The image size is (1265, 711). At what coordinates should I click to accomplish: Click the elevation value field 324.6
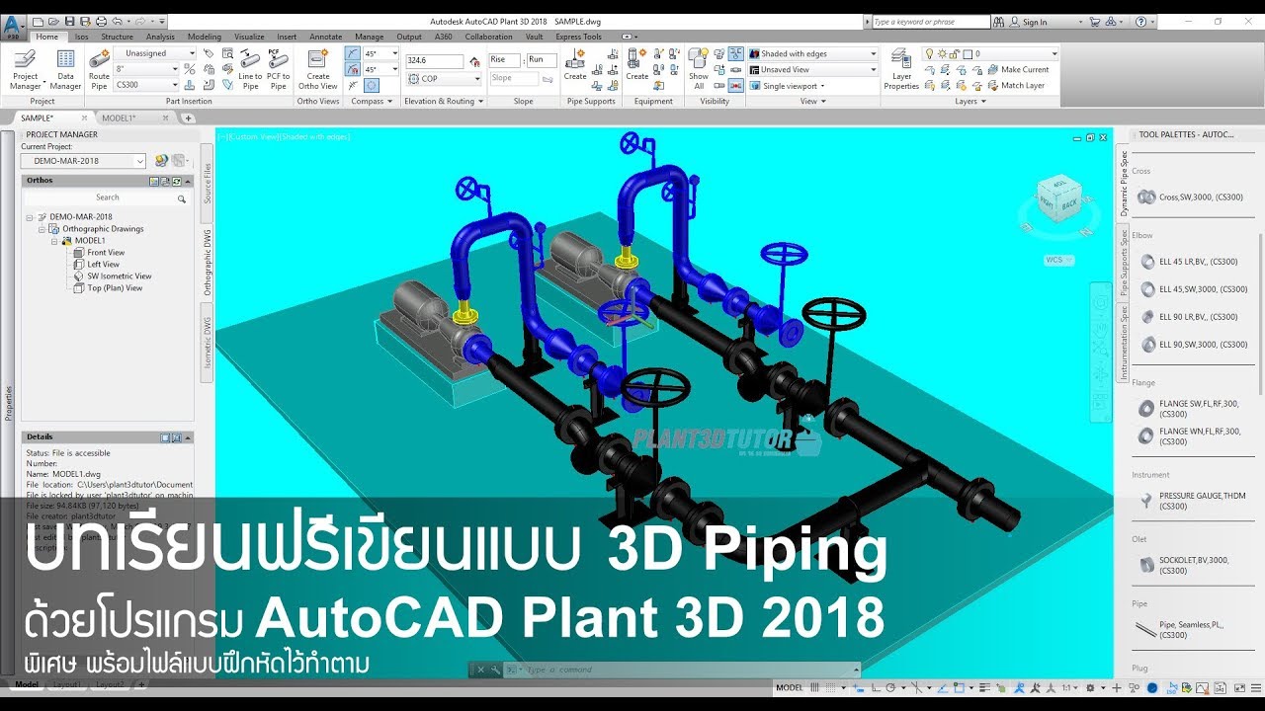(435, 61)
